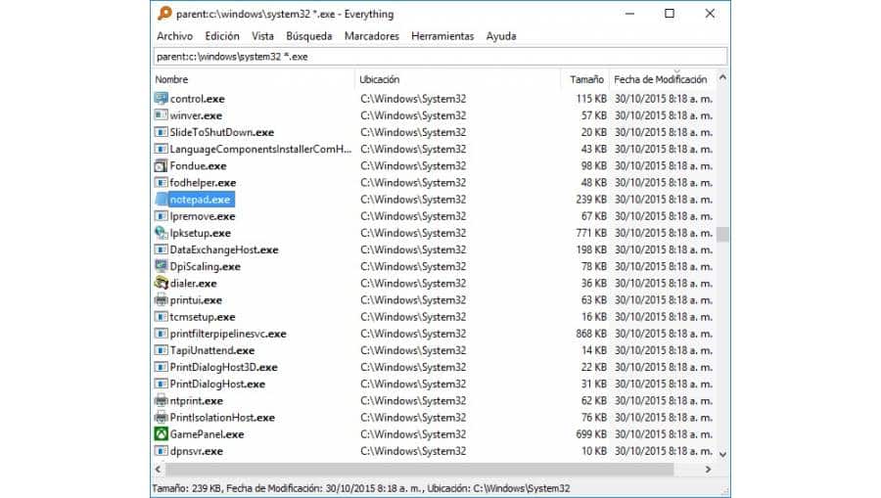
Task: Click the LanguageComponentsInstallerComH file icon
Action: (161, 149)
